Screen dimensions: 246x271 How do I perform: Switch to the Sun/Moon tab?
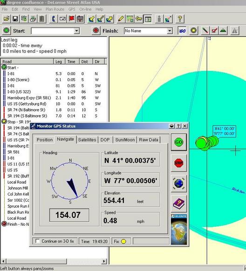click(125, 139)
